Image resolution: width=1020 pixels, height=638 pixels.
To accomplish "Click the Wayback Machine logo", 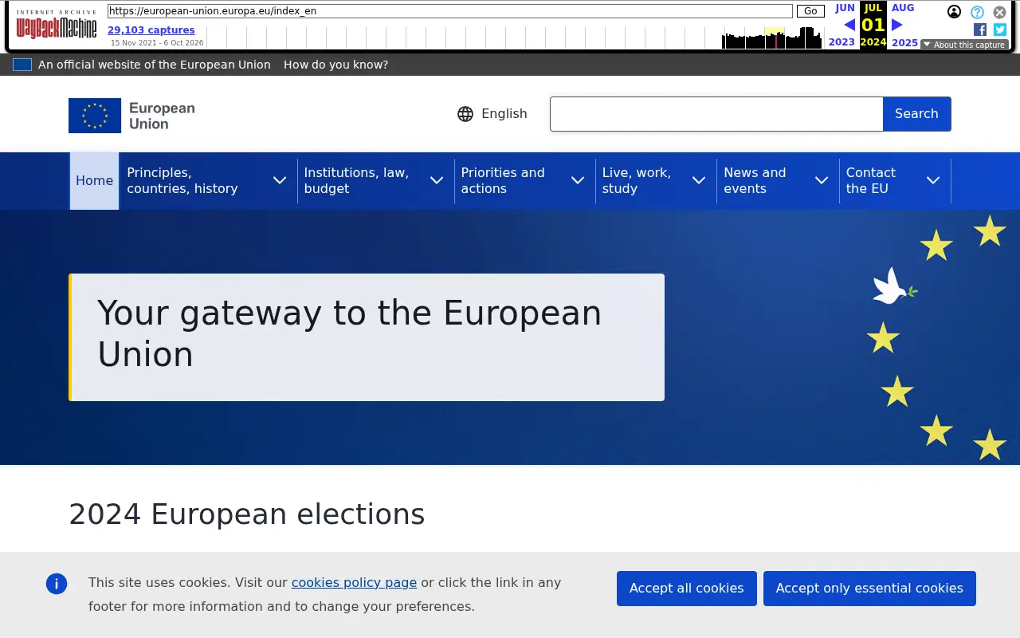I will point(57,25).
